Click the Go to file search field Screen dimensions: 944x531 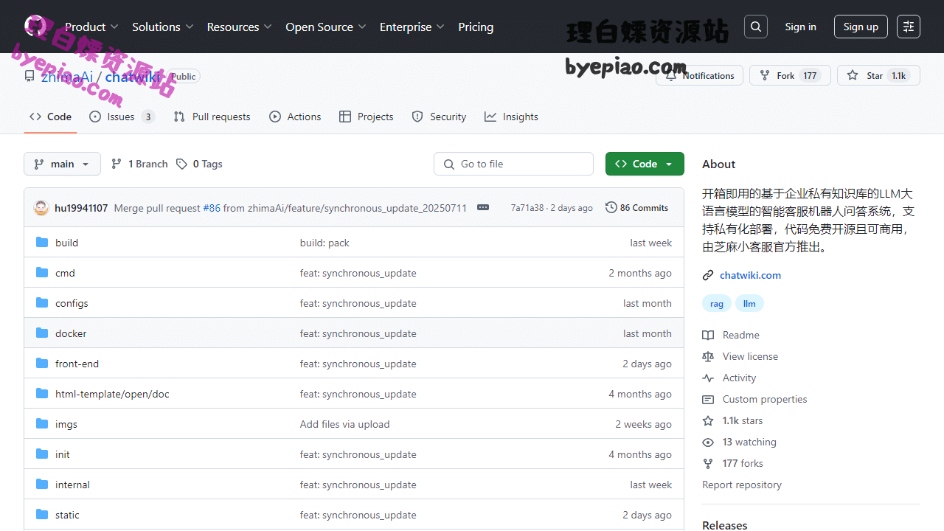pos(513,164)
